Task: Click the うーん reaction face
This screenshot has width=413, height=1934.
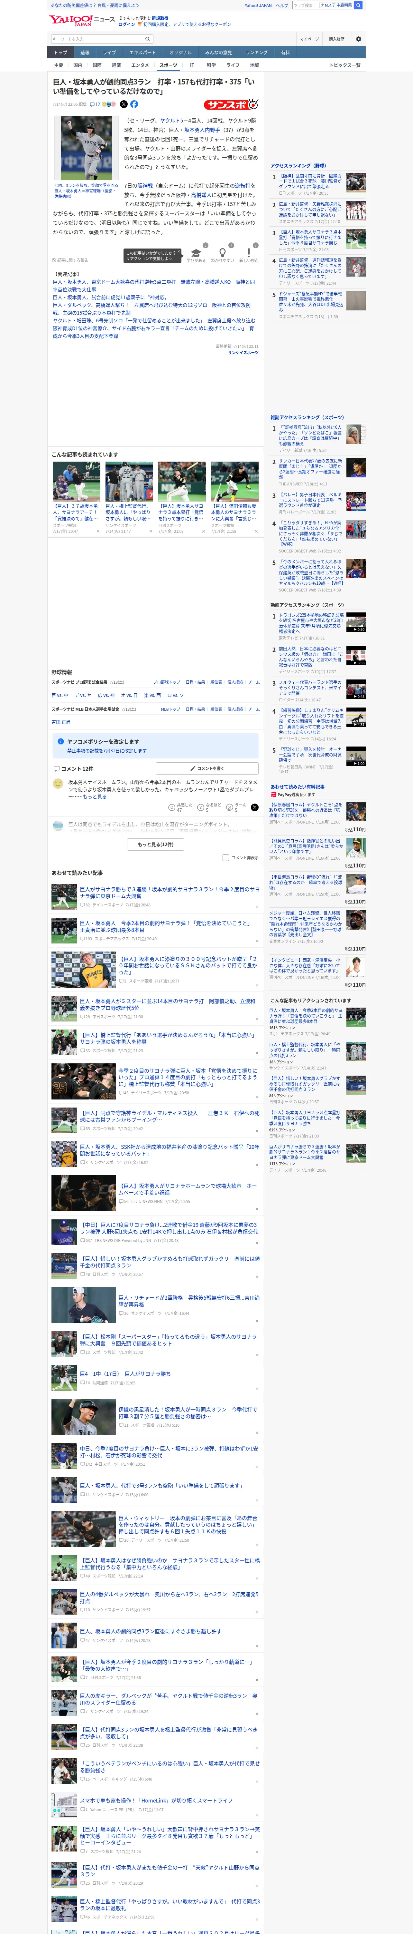Action: (x=229, y=807)
